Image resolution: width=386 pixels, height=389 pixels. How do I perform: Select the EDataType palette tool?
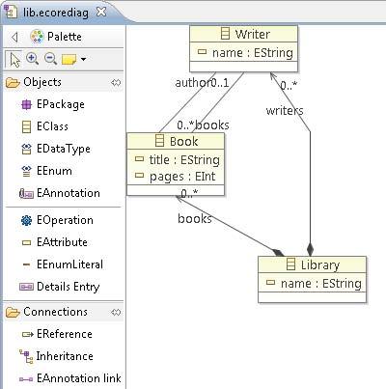(x=56, y=149)
